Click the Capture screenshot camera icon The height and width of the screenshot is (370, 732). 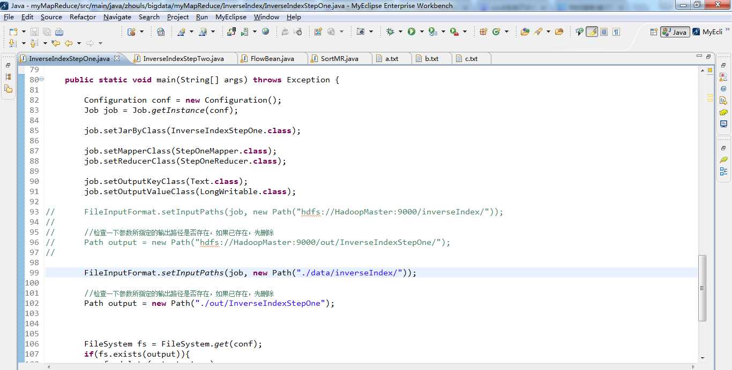(x=361, y=32)
